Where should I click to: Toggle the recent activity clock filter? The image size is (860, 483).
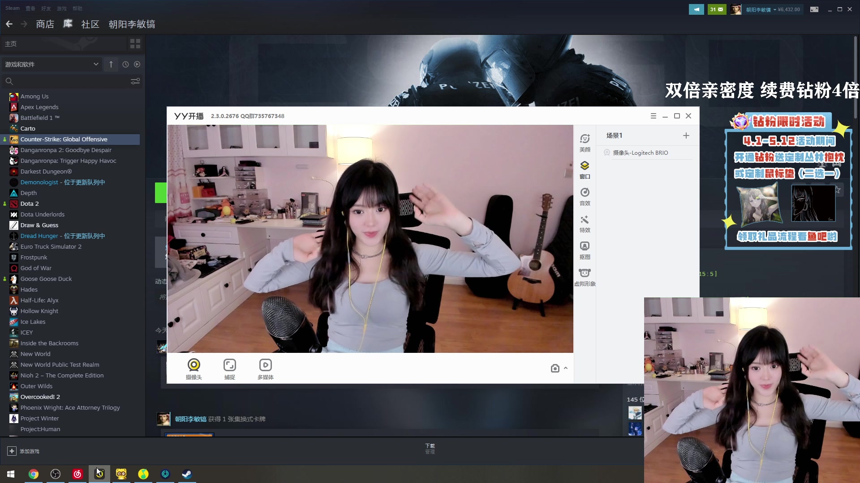[x=125, y=64]
